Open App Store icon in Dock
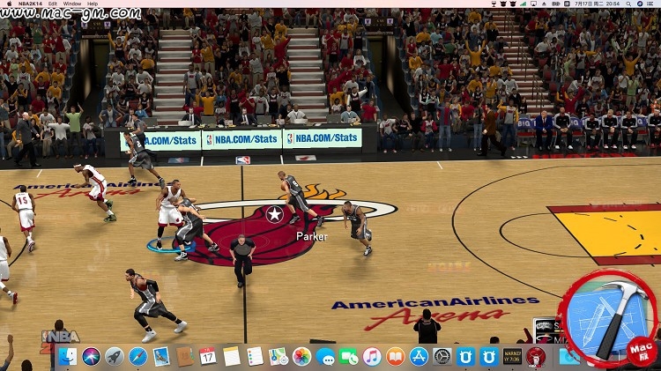Viewport: 661px width, 371px height. point(419,357)
